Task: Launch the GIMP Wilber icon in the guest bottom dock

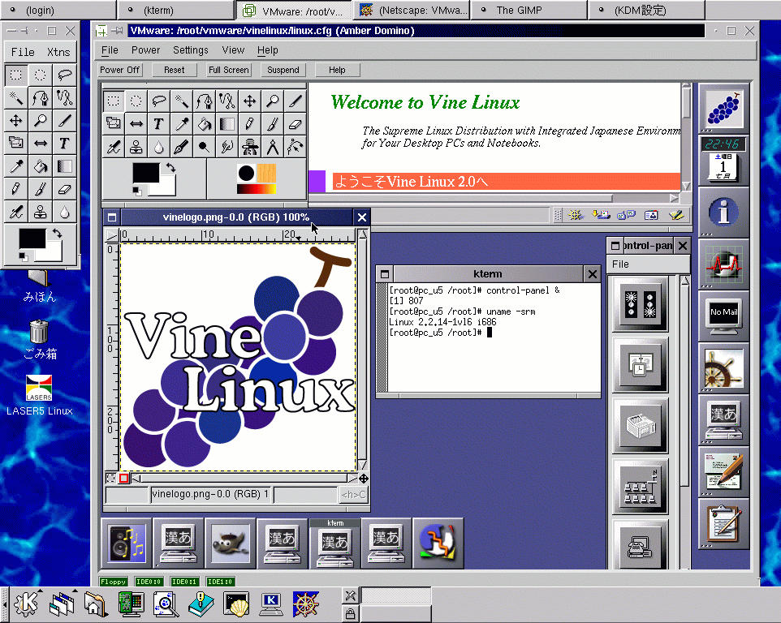Action: coord(230,544)
